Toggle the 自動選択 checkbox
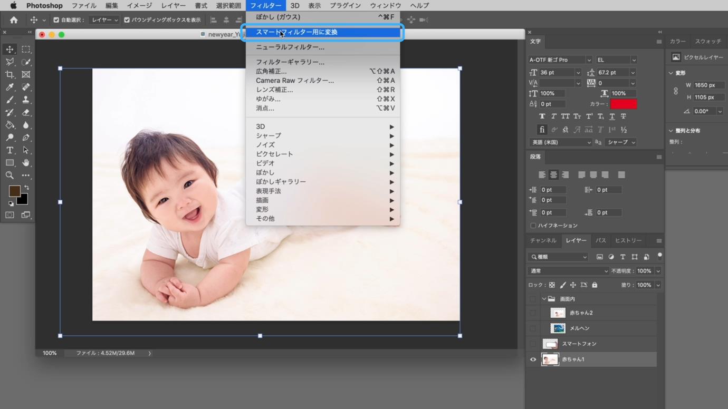 pos(56,20)
